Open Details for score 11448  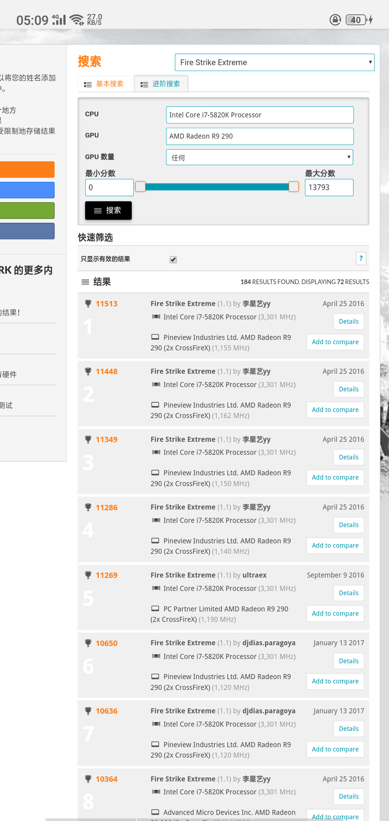[x=349, y=389]
